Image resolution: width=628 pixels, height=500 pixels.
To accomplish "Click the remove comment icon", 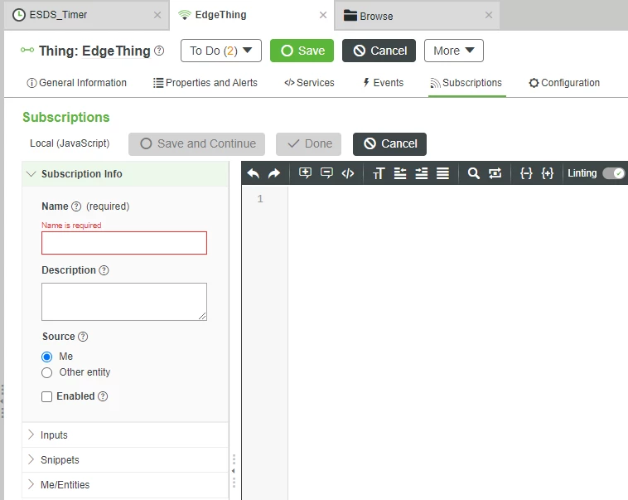I will [326, 173].
